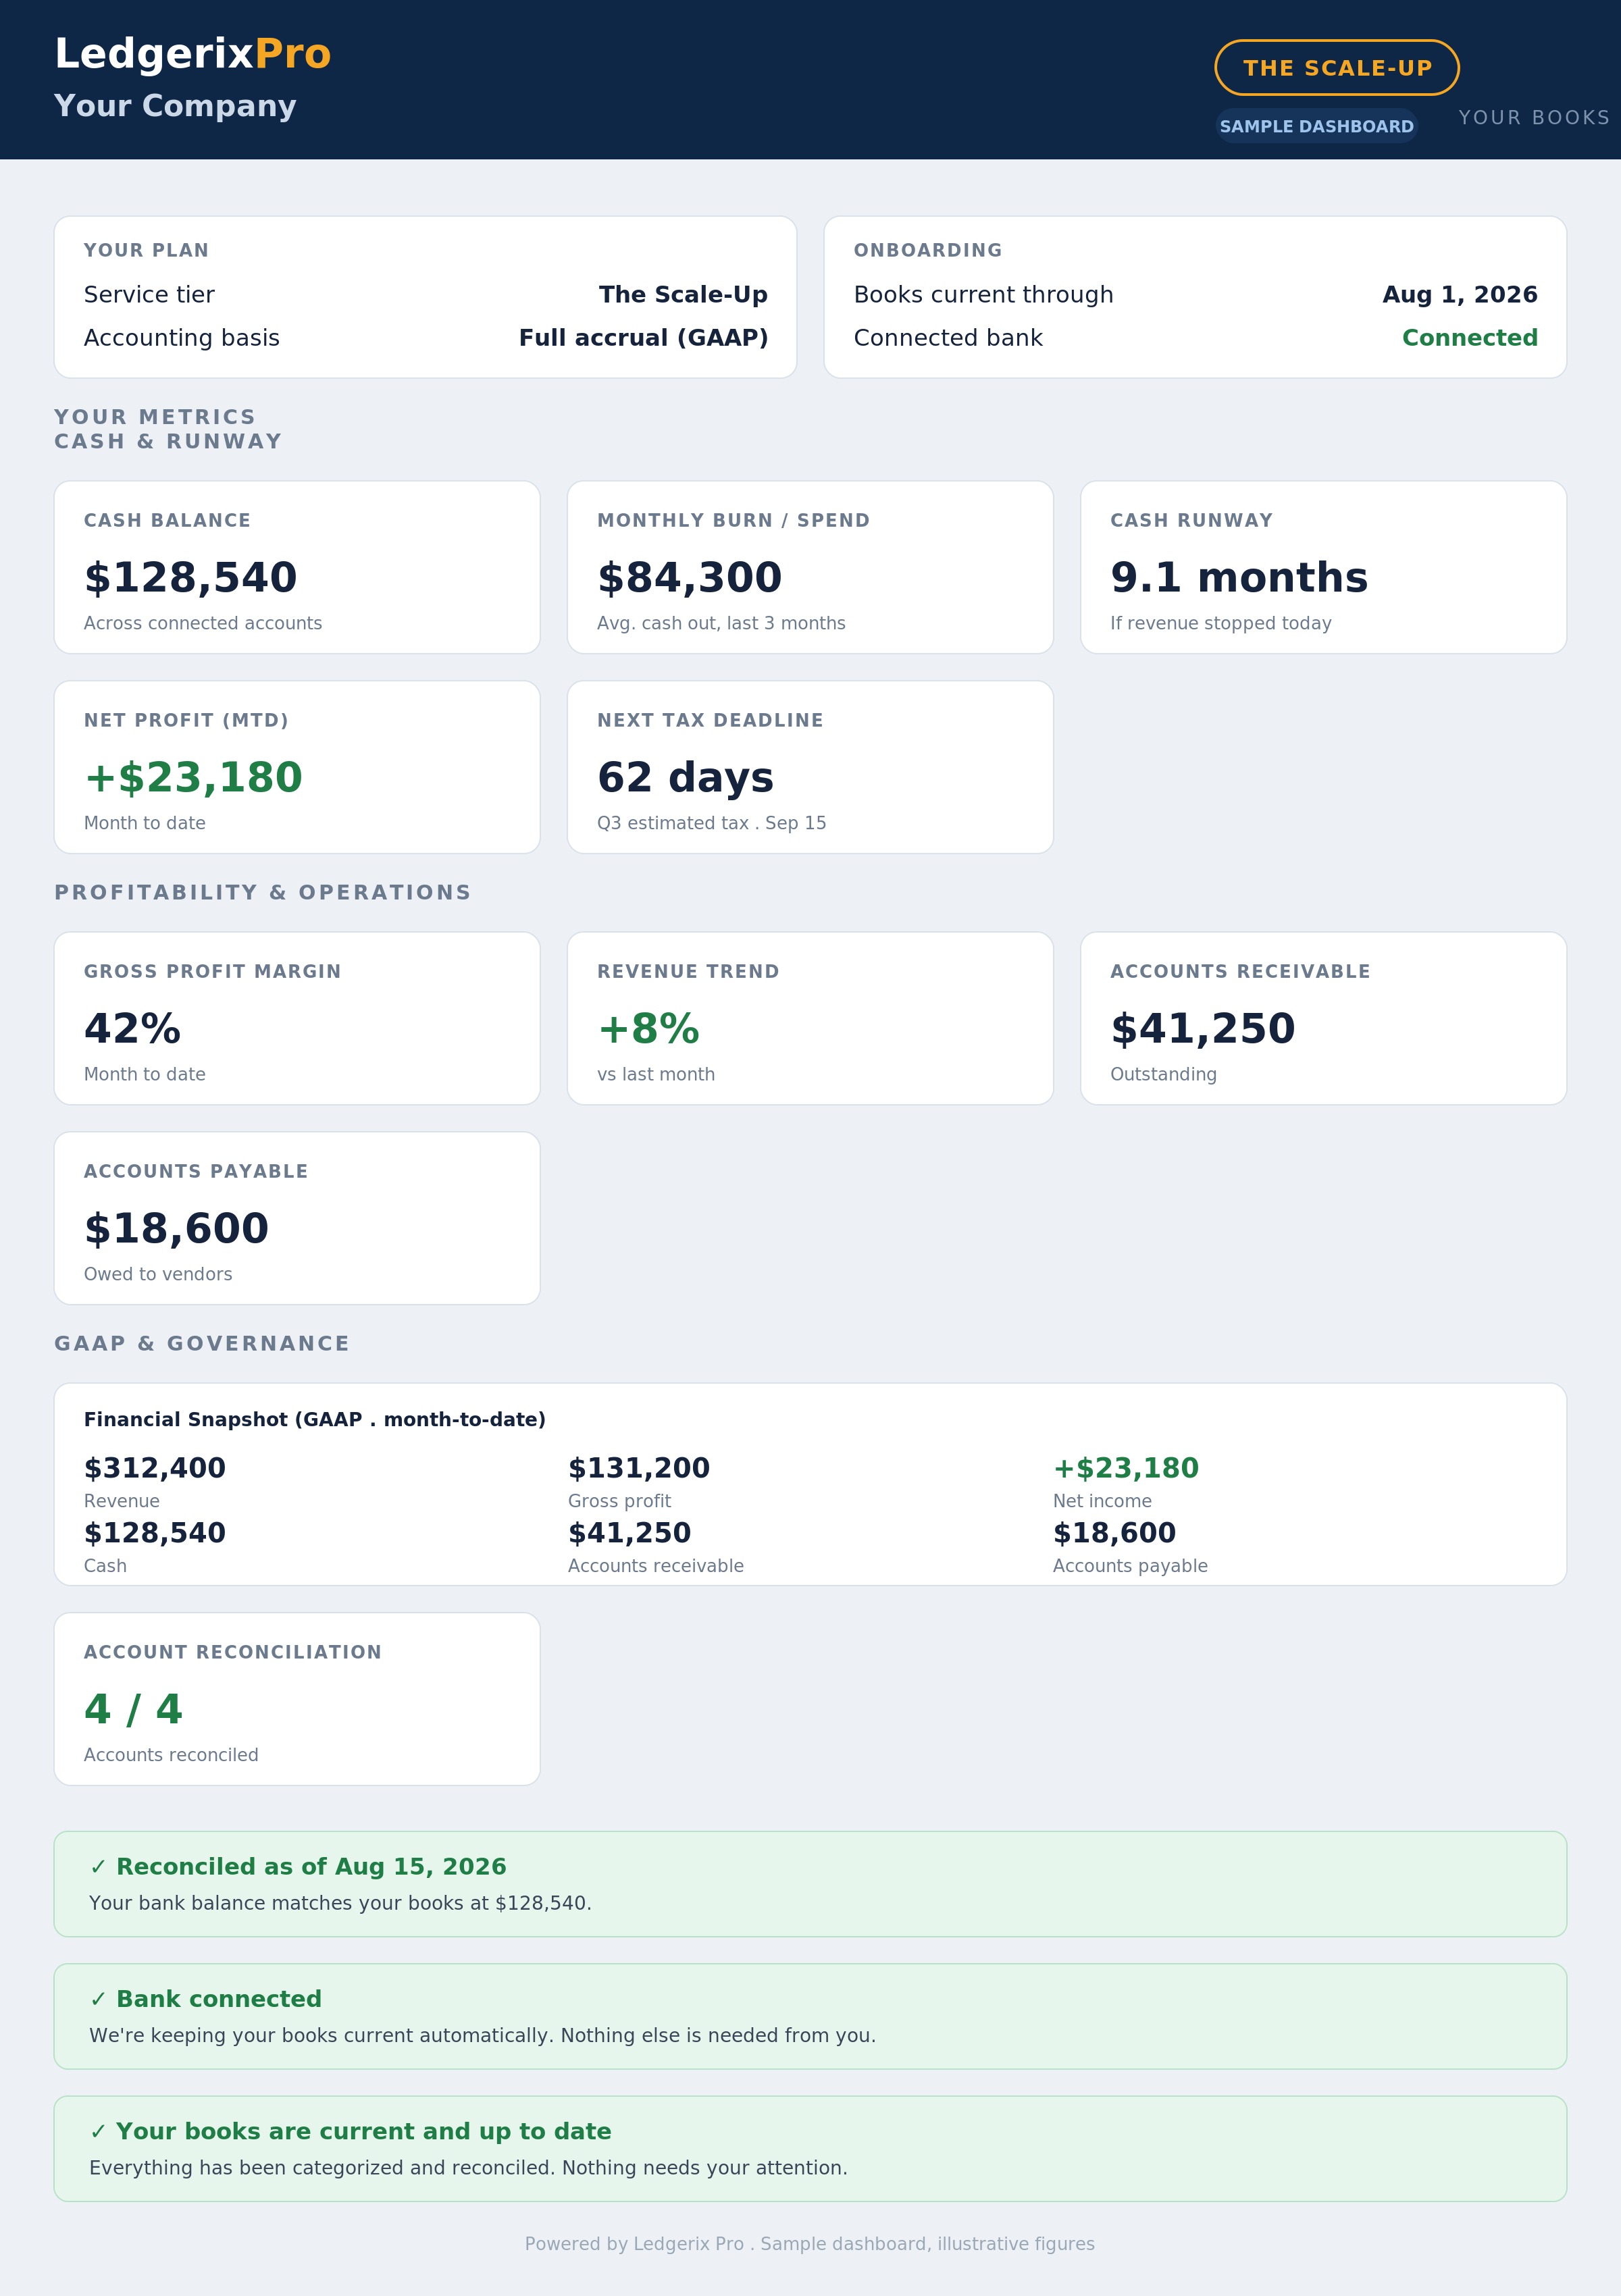This screenshot has width=1621, height=2296.
Task: Click 'Your bank balance matches your books' message
Action: 340,1903
